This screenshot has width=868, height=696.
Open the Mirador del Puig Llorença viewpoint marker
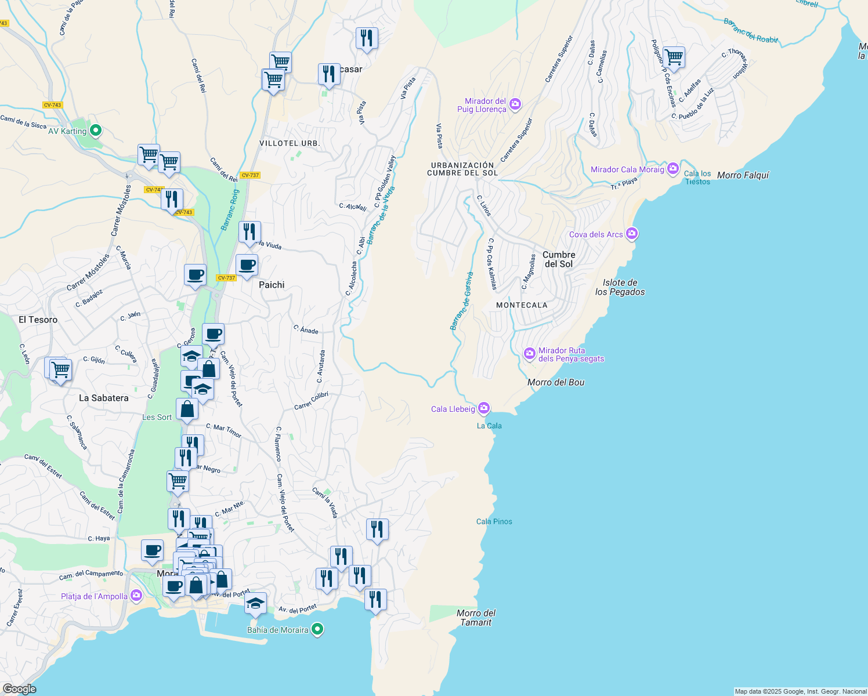coord(514,104)
